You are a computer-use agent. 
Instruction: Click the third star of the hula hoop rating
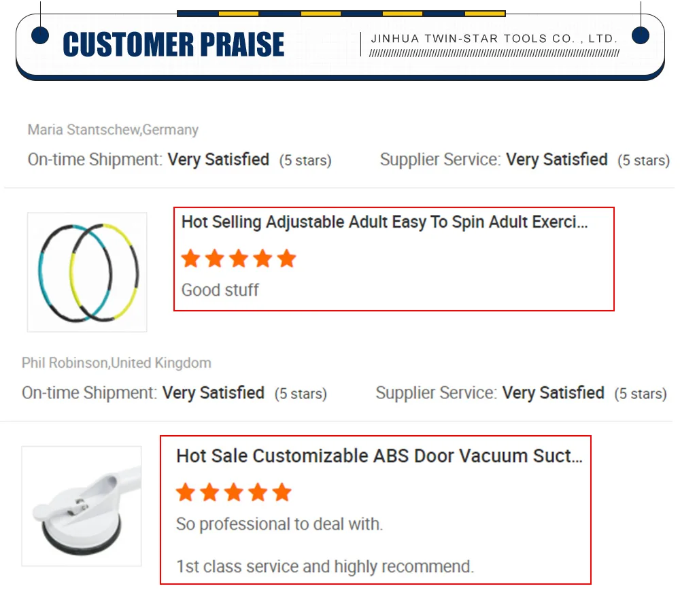(x=239, y=258)
